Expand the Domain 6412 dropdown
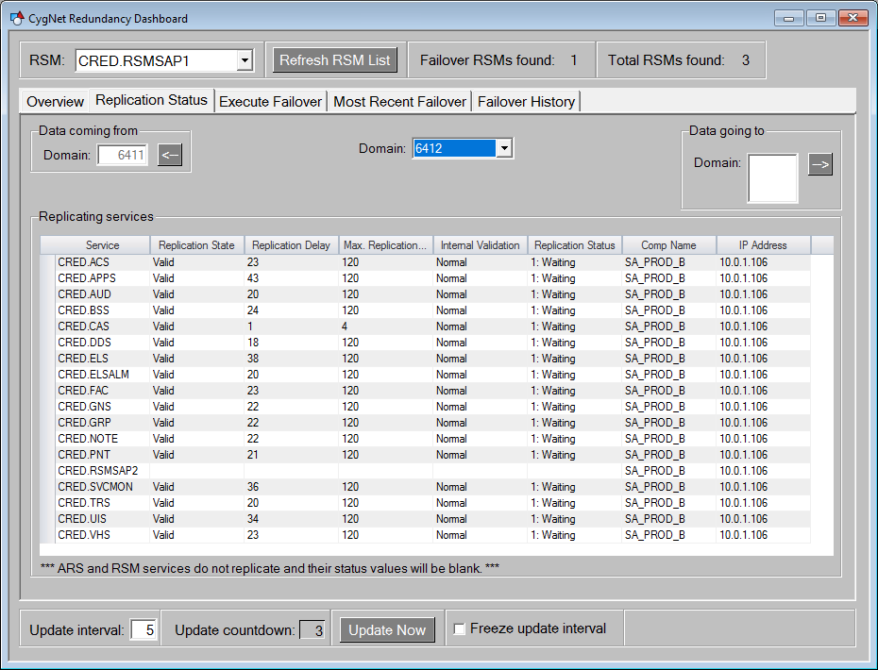This screenshot has width=878, height=670. pos(504,148)
